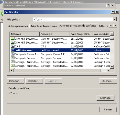Click the vertical scrollbar thumb of the list
The width and height of the screenshot is (120, 115).
pyautogui.click(x=112, y=38)
